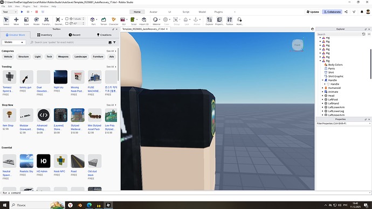Open the File menu
The width and height of the screenshot is (372, 209).
3,6
